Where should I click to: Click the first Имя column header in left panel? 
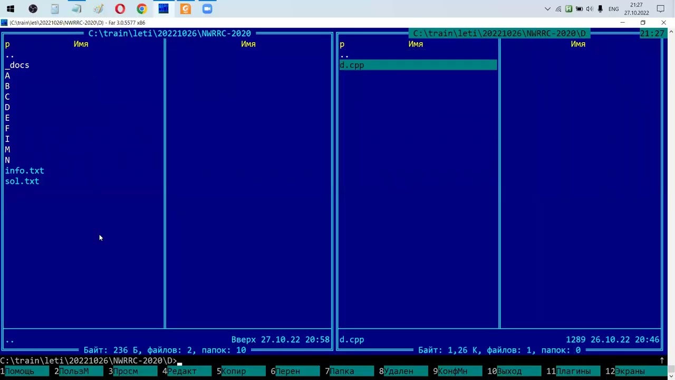pyautogui.click(x=81, y=44)
